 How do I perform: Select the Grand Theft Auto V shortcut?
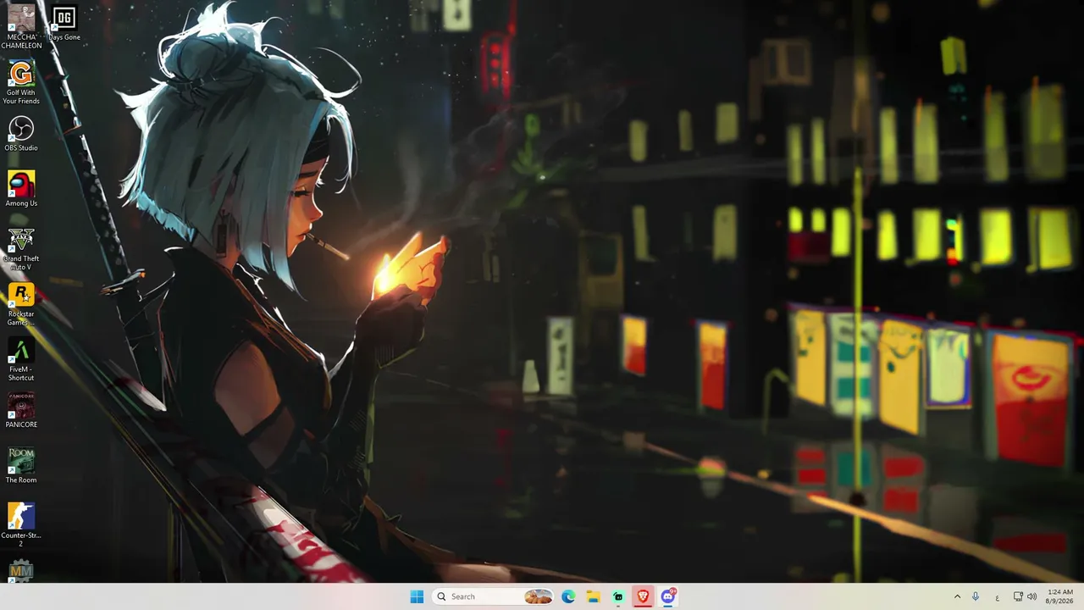[x=21, y=249]
